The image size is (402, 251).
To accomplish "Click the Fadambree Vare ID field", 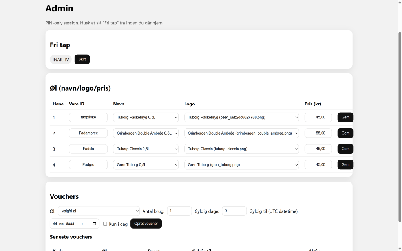I will pos(88,133).
